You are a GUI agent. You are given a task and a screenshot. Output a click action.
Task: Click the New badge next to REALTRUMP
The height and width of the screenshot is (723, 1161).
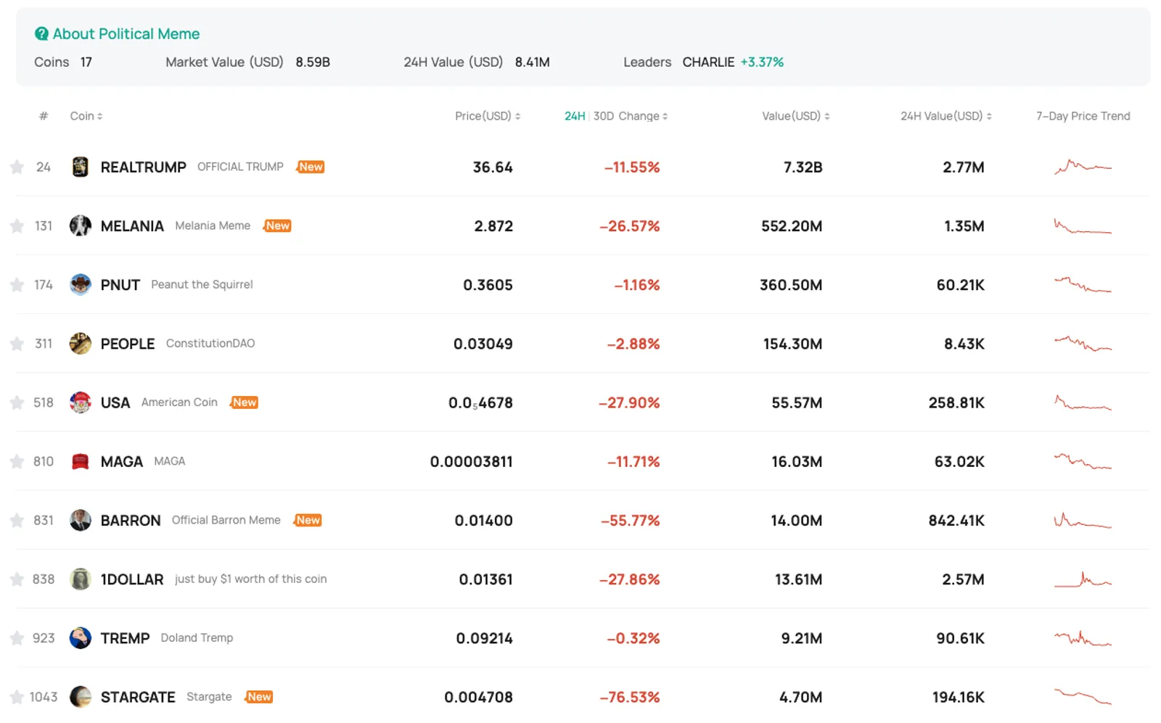[310, 167]
